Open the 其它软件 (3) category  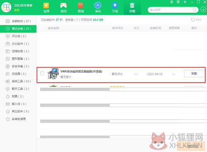(x=18, y=112)
